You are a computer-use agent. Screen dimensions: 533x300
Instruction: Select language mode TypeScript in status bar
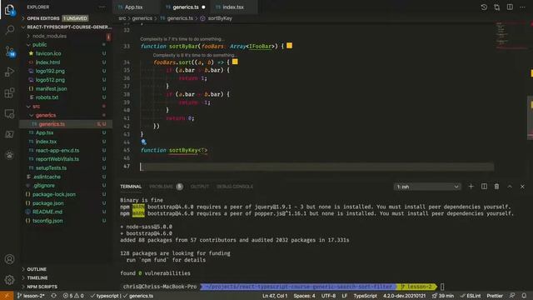(x=366, y=296)
